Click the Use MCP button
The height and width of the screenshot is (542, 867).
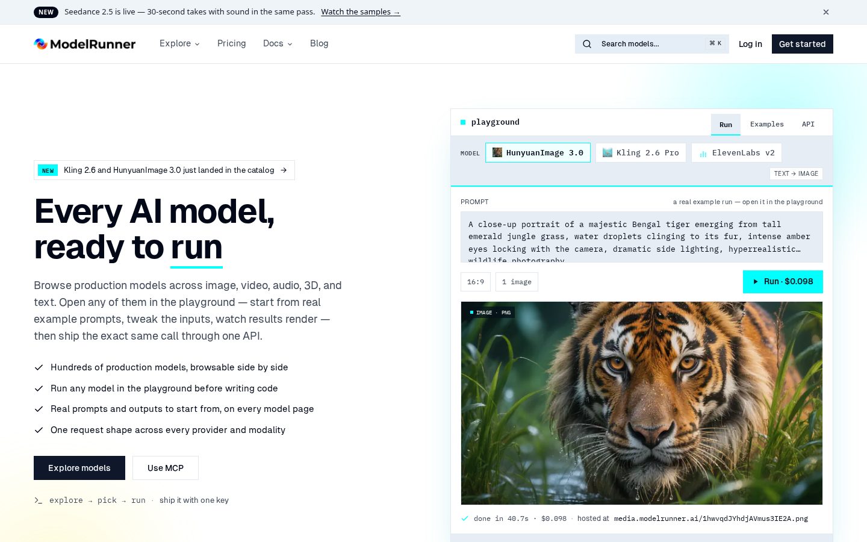coord(166,468)
